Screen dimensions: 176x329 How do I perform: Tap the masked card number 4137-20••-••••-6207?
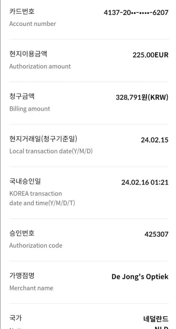click(136, 12)
